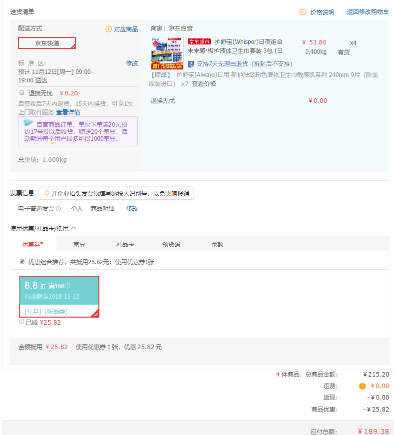Switch to the 礼品卡 tab
This screenshot has width=394, height=435.
coord(125,244)
